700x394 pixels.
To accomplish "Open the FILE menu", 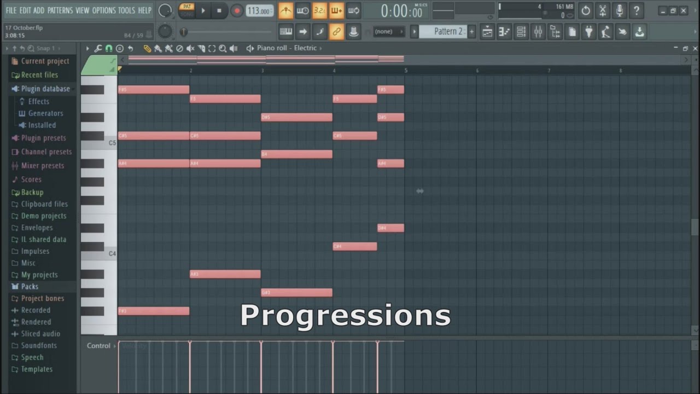I will (11, 10).
